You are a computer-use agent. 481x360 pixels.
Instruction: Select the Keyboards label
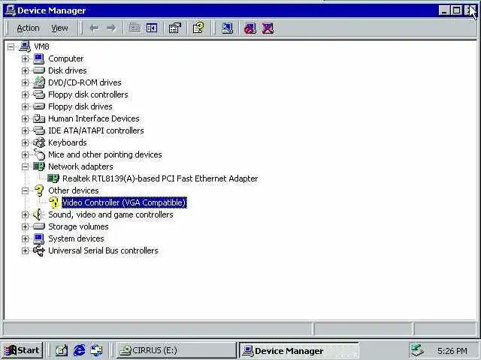(x=68, y=142)
